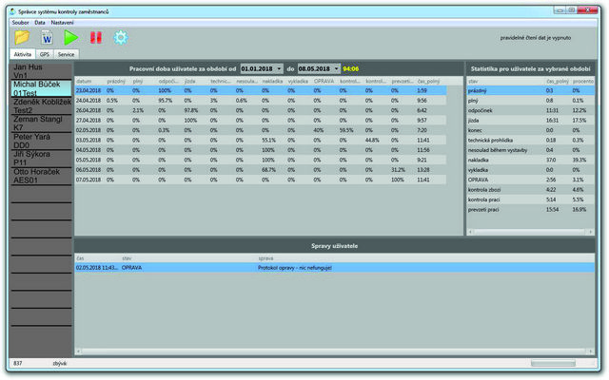The height and width of the screenshot is (380, 609).
Task: Open file with the yellow folder icon
Action: [x=22, y=38]
